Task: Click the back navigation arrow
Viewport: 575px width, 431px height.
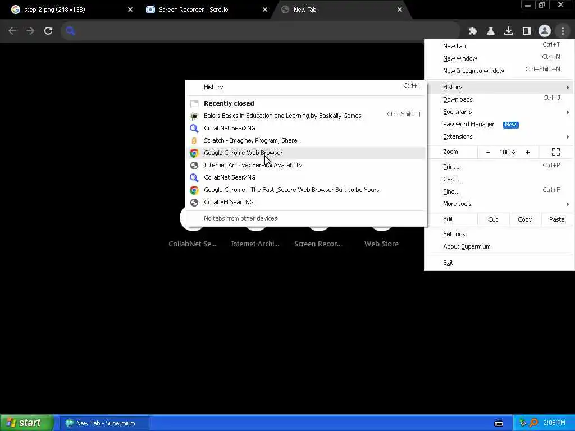Action: [x=12, y=31]
